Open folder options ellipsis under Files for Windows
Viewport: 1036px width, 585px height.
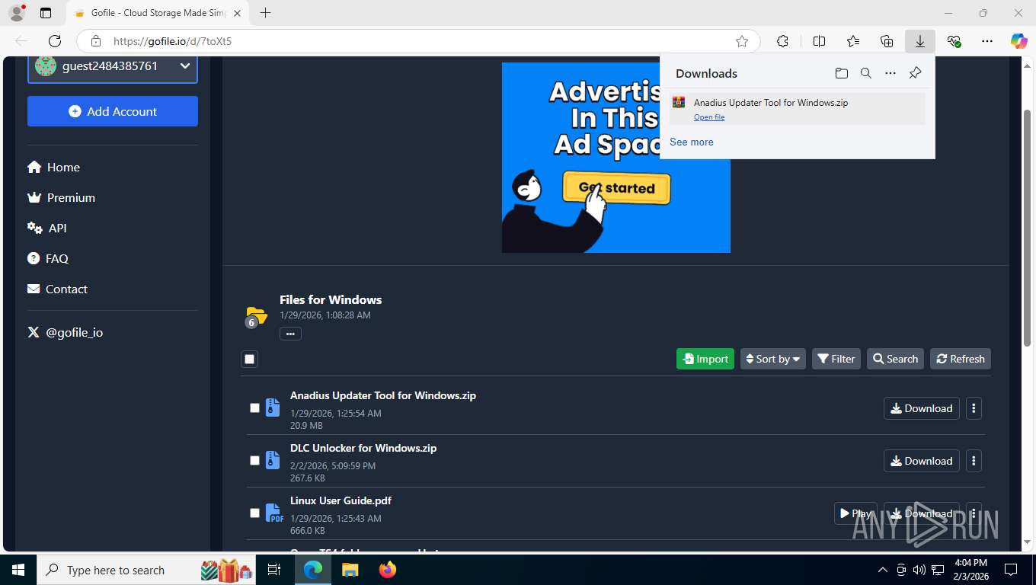[x=290, y=334]
